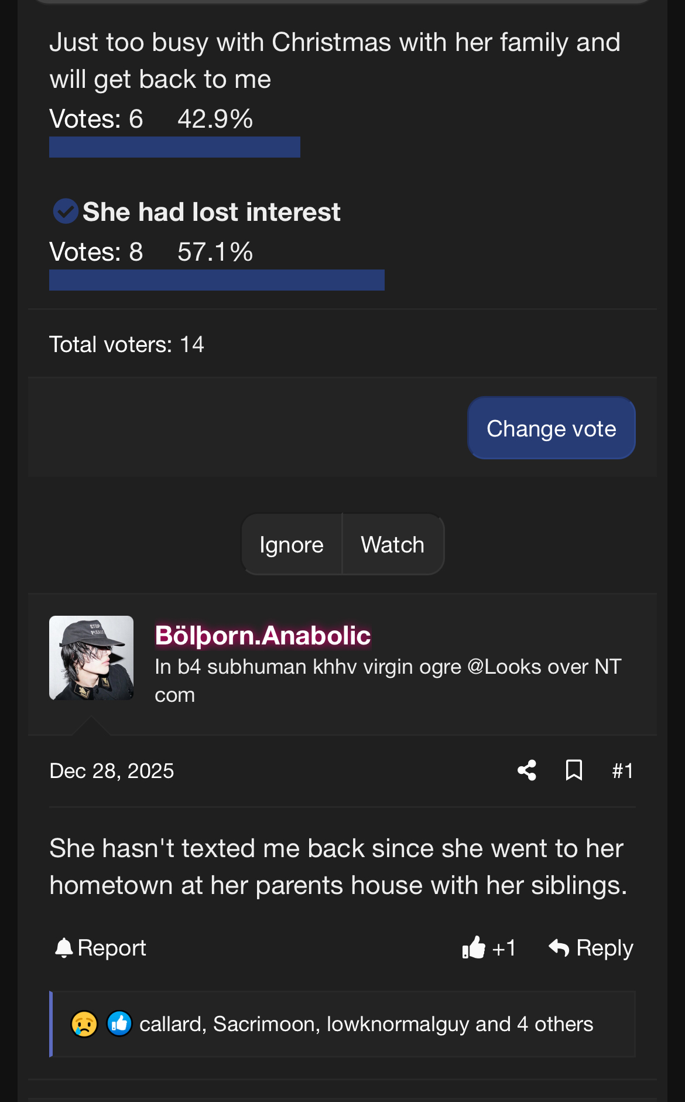Click the poster's avatar thumbnail
Screen dimensions: 685x1102
click(91, 658)
